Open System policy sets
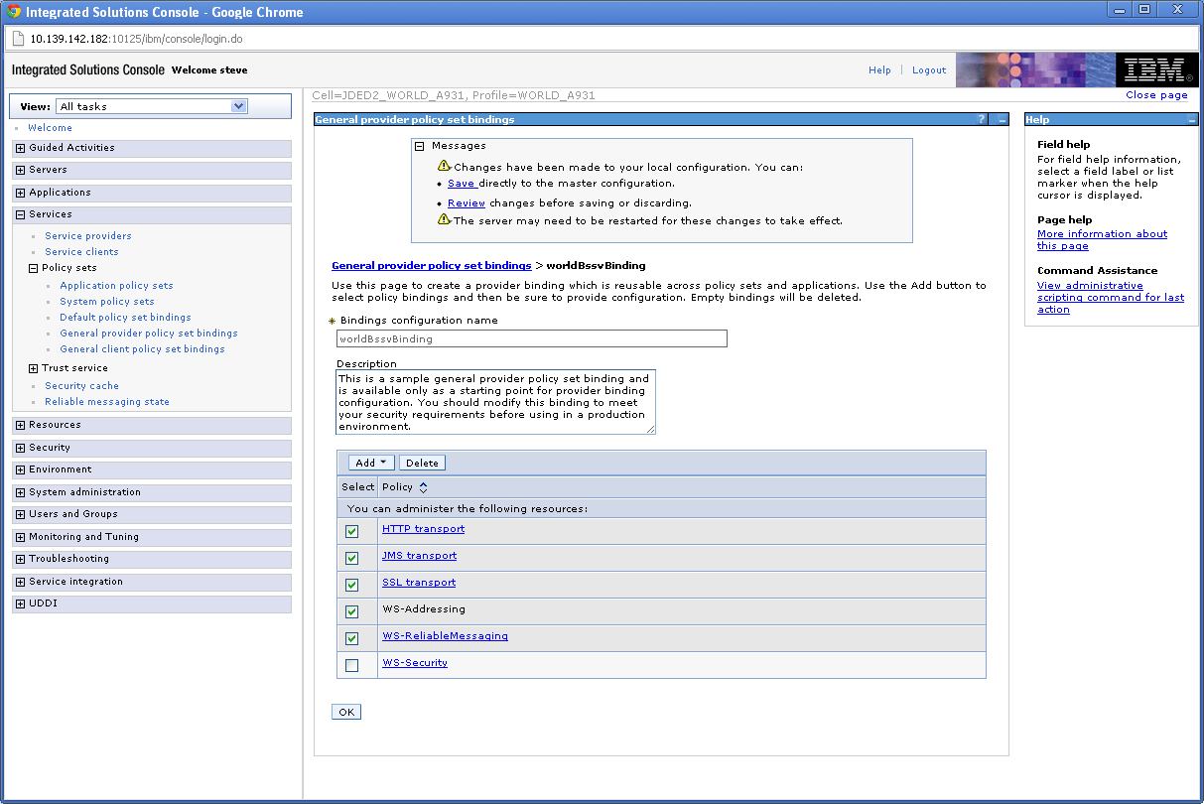This screenshot has width=1204, height=804. coord(107,302)
